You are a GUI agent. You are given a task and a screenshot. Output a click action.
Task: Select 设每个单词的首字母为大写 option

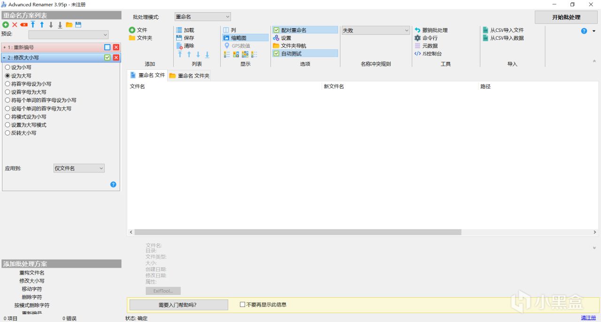[38, 108]
